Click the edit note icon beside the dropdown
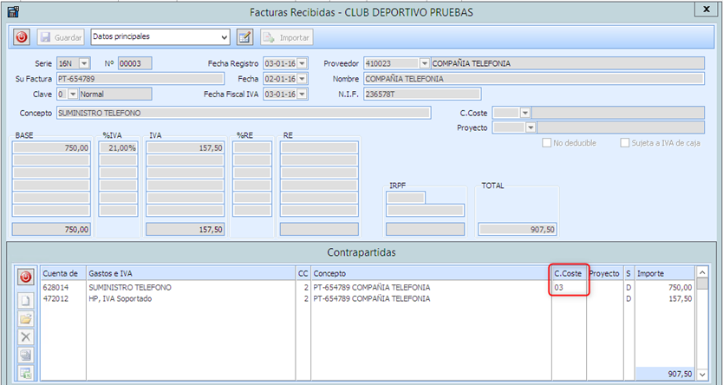Viewport: 723px width, 385px height. click(244, 37)
